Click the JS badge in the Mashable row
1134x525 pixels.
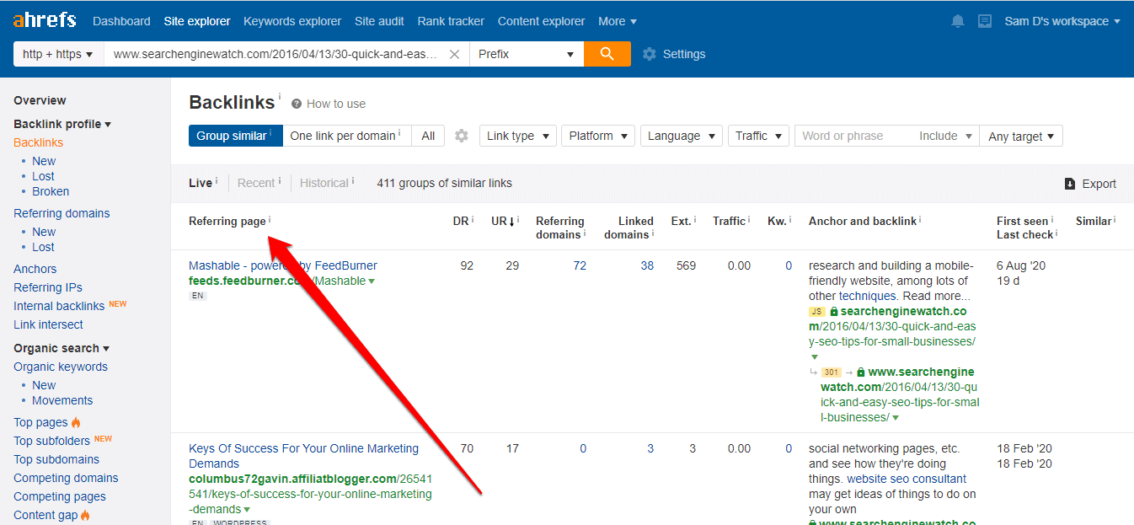[817, 311]
